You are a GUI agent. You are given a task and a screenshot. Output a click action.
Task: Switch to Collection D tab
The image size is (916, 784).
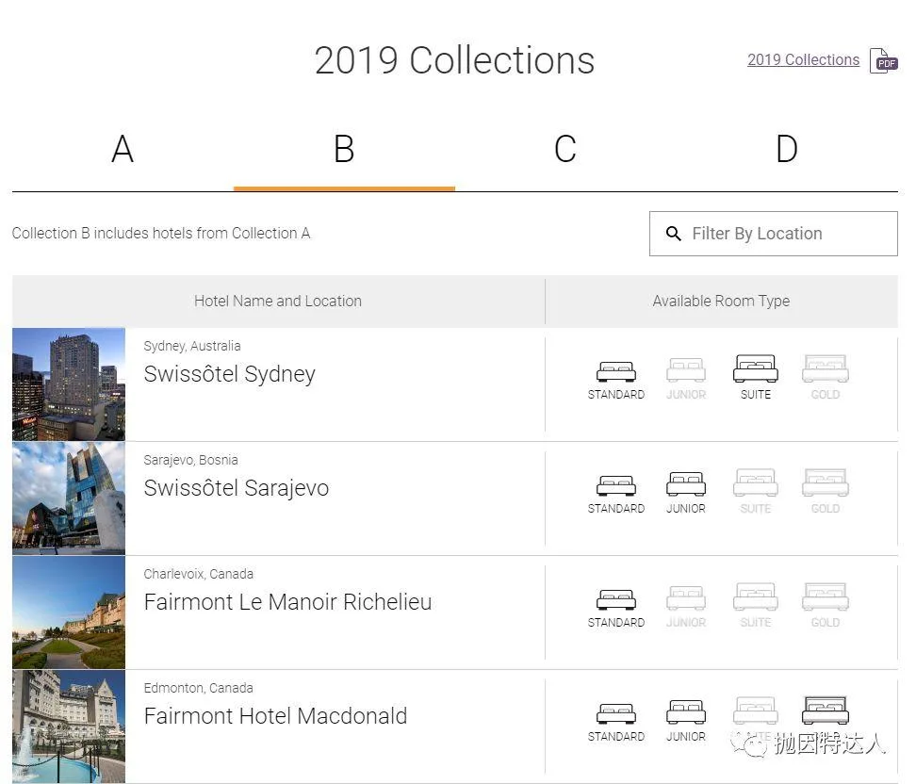(x=786, y=150)
